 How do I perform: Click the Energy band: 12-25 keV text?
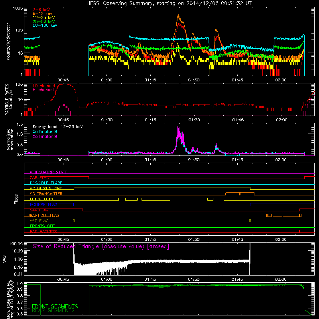pyautogui.click(x=58, y=127)
